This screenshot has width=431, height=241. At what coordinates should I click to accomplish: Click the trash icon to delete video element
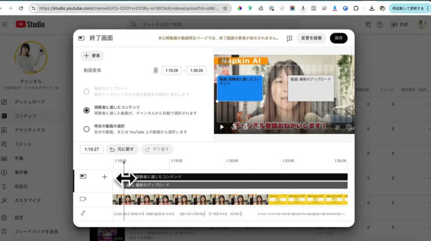[156, 71]
